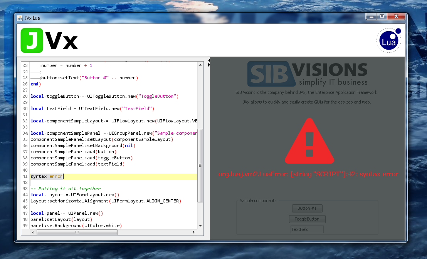
Task: Click the "-- Putting it all together" comment
Action: [x=66, y=189]
